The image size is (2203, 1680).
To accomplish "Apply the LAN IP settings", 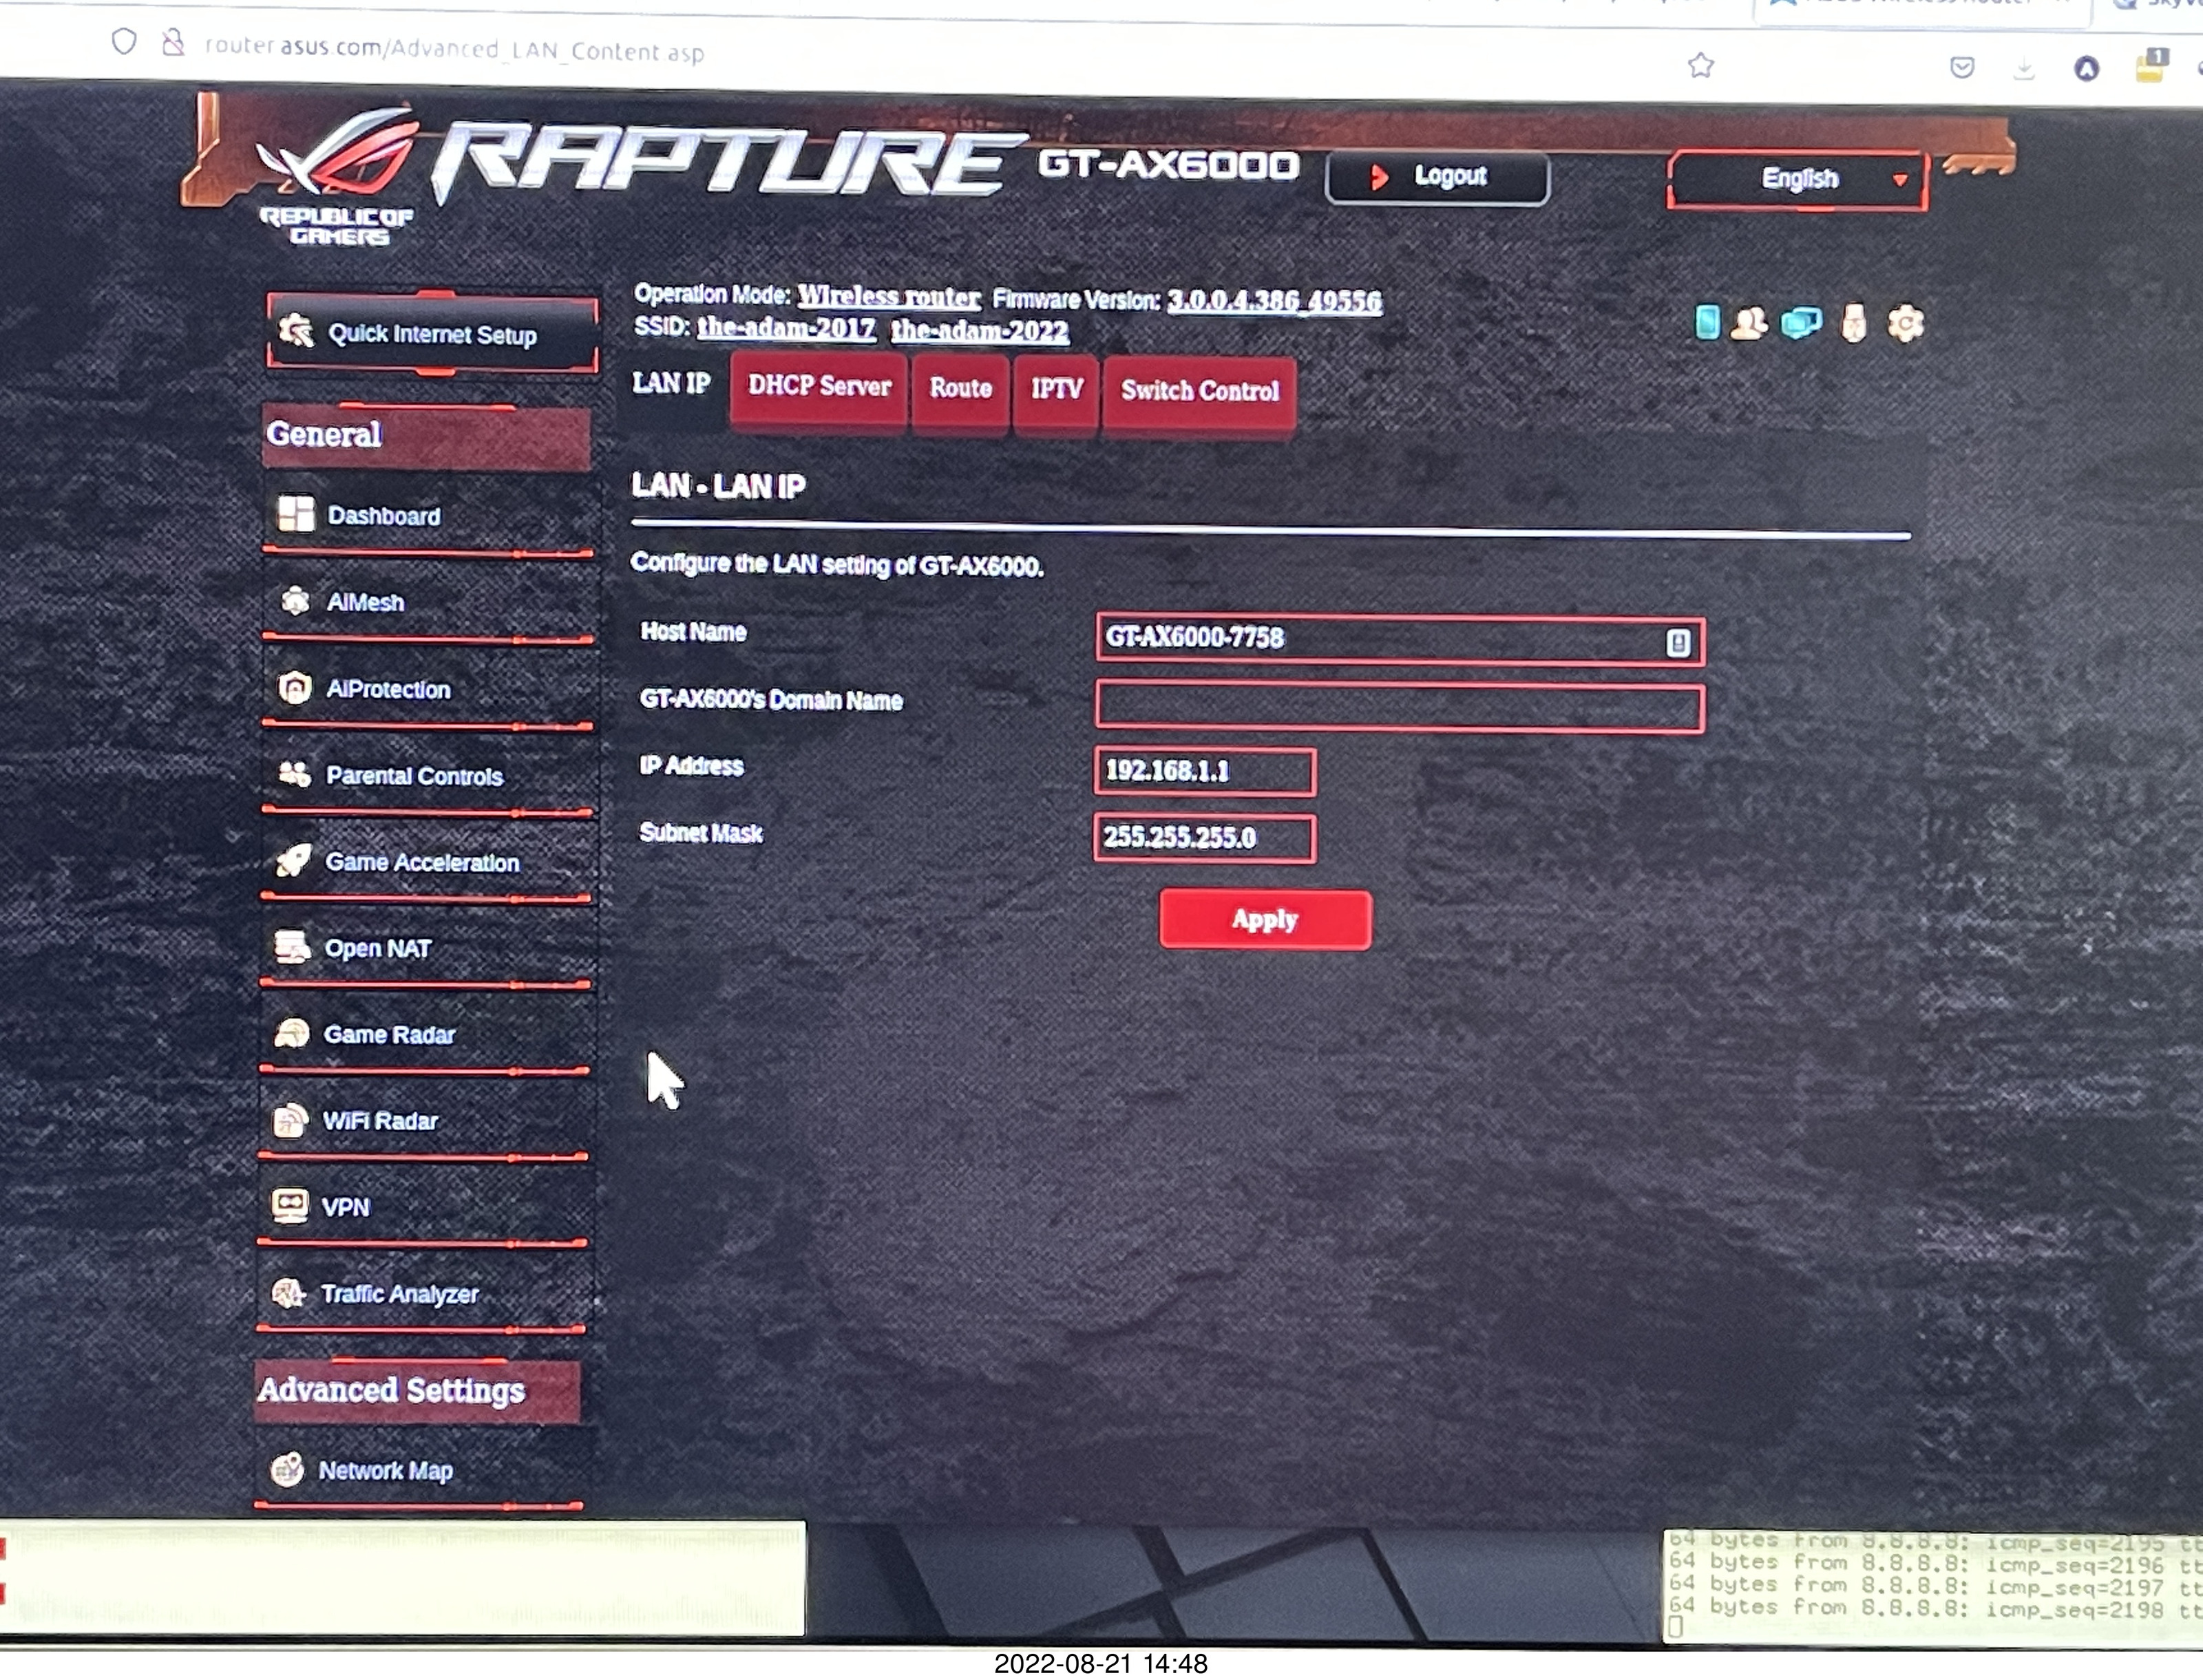I will pyautogui.click(x=1265, y=920).
